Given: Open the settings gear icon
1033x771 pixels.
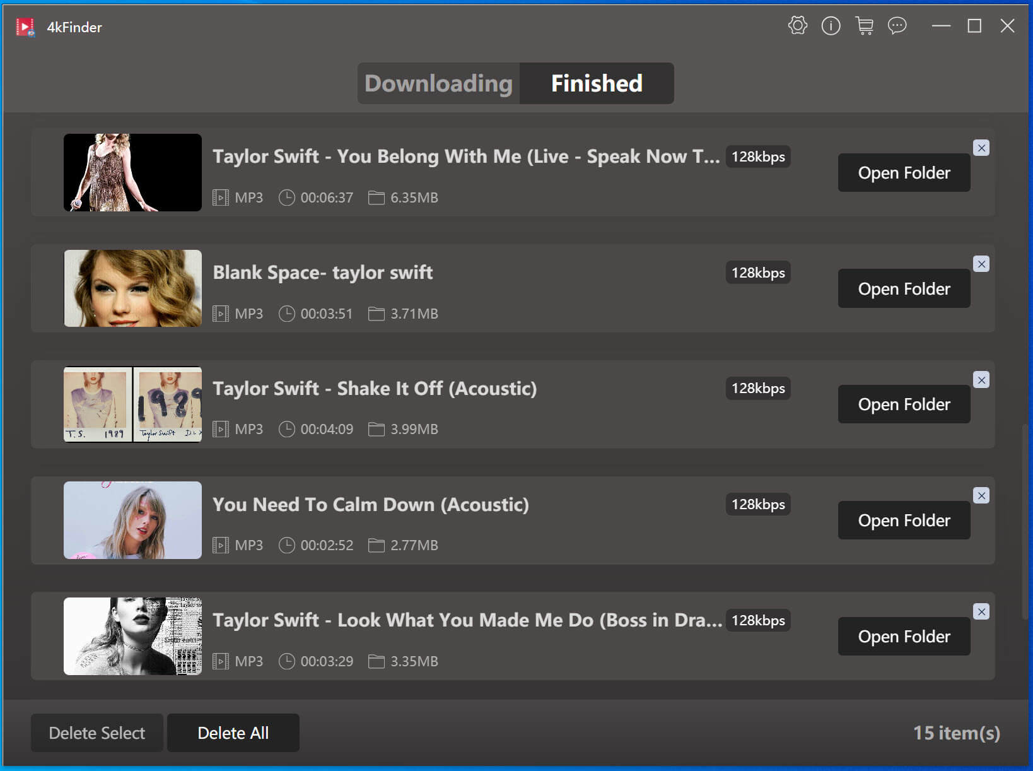Looking at the screenshot, I should tap(798, 26).
